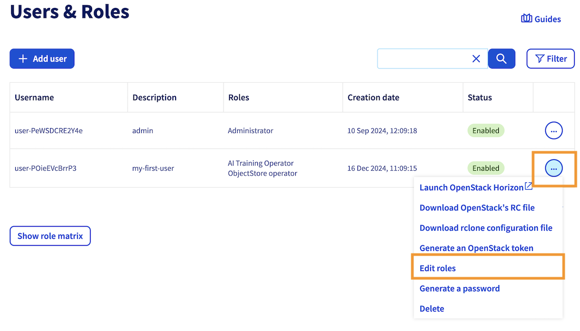
Task: Click the external link icon beside Horizon
Action: tap(528, 187)
